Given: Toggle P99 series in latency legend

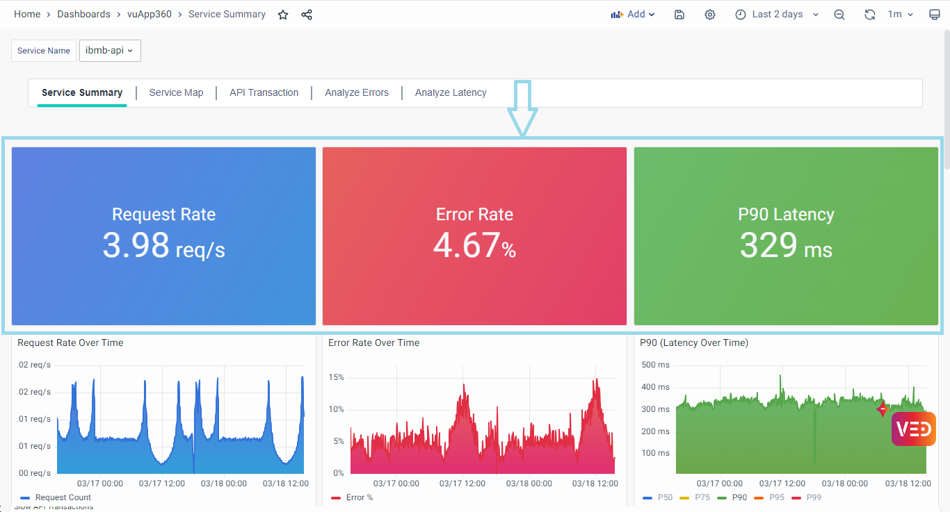Looking at the screenshot, I should click(805, 497).
